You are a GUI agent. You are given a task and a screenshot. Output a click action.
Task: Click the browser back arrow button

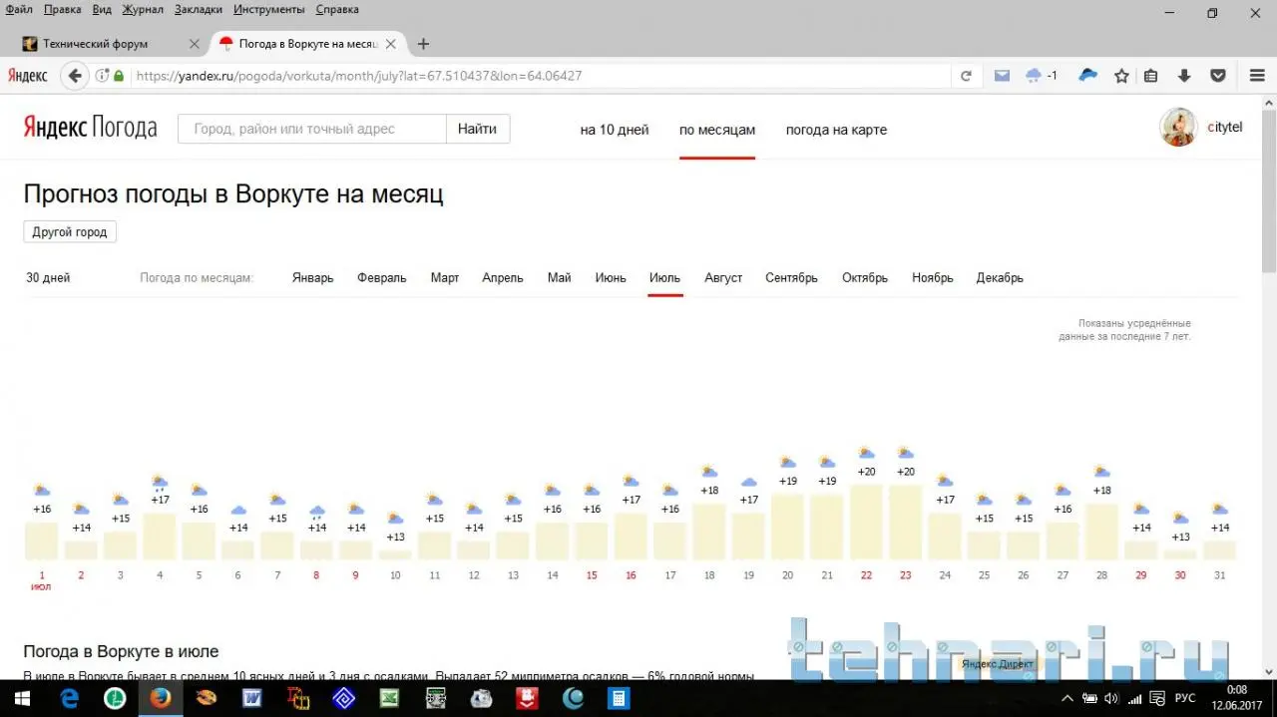pos(75,76)
